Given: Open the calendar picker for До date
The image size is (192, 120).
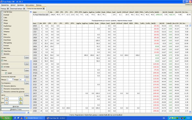Looking at the screenshot, I should click(6, 102).
